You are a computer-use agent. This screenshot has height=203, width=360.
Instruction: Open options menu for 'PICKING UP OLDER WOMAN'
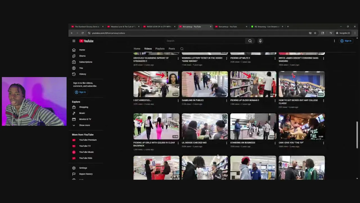(x=275, y=101)
